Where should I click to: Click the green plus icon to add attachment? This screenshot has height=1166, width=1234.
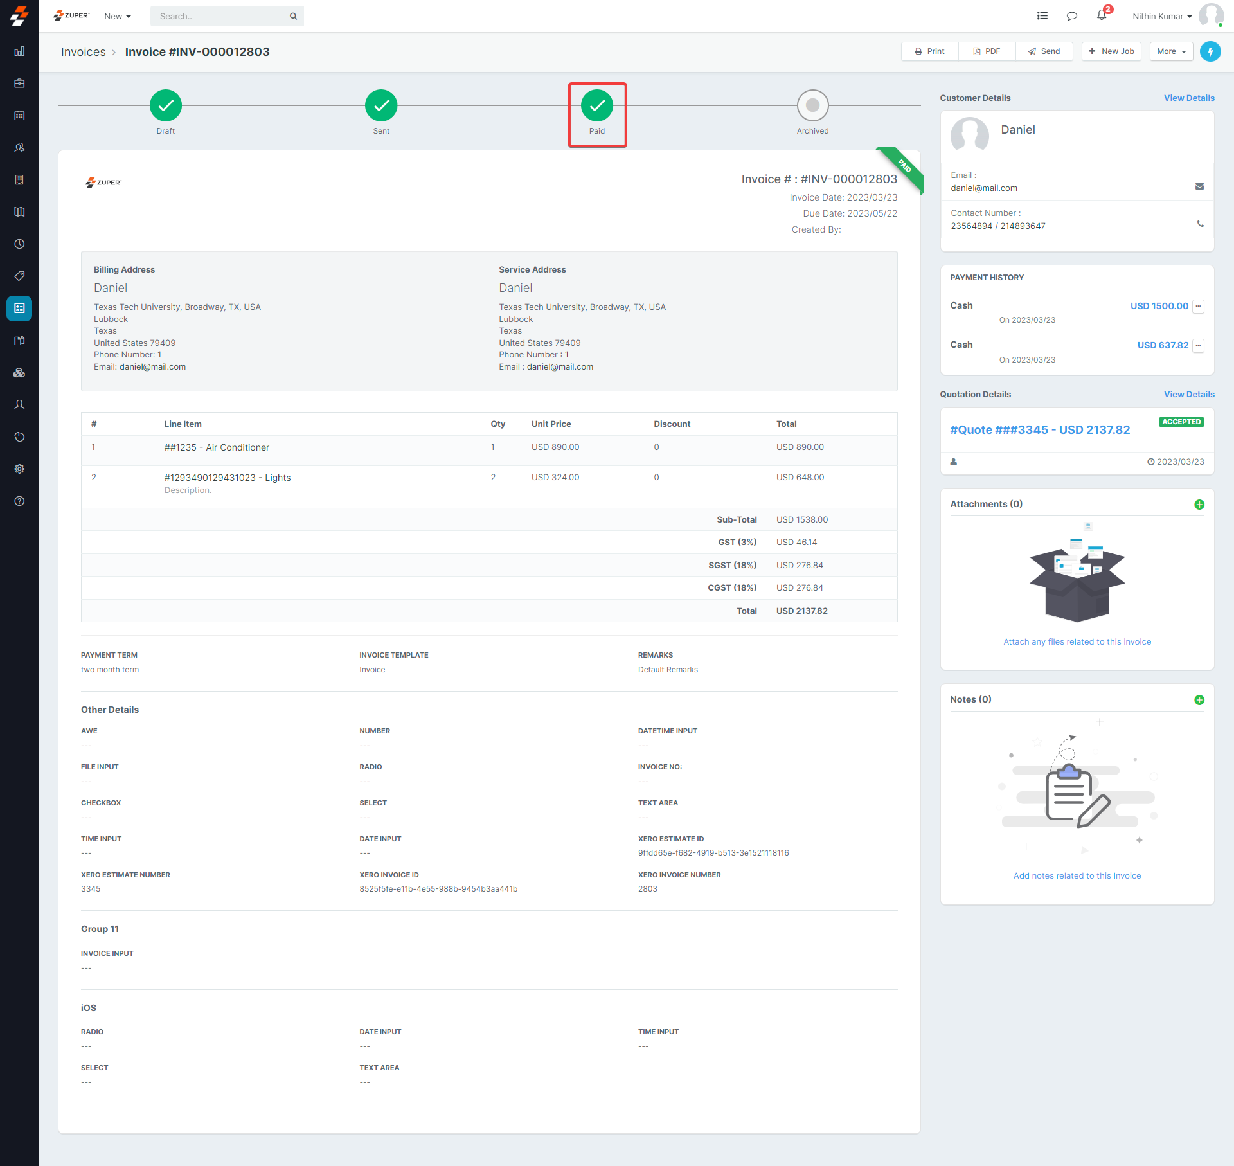[x=1199, y=505]
